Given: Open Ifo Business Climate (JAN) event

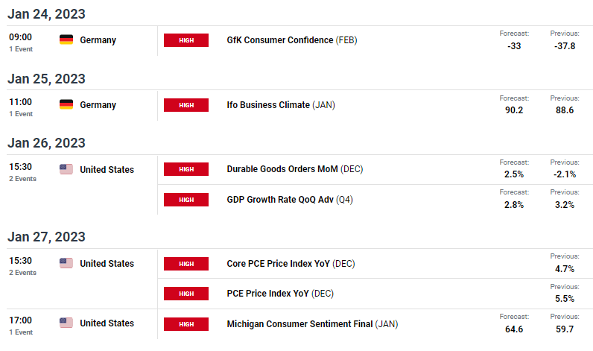Looking at the screenshot, I should (x=281, y=105).
